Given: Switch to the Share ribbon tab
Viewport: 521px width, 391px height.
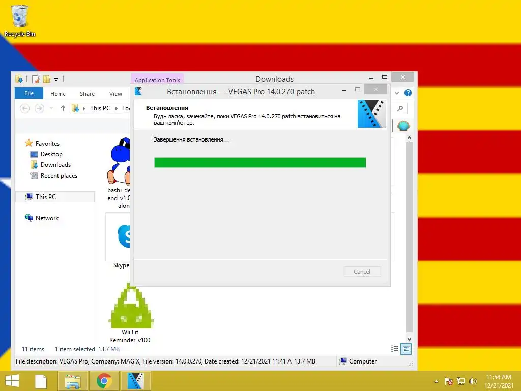Looking at the screenshot, I should [87, 94].
